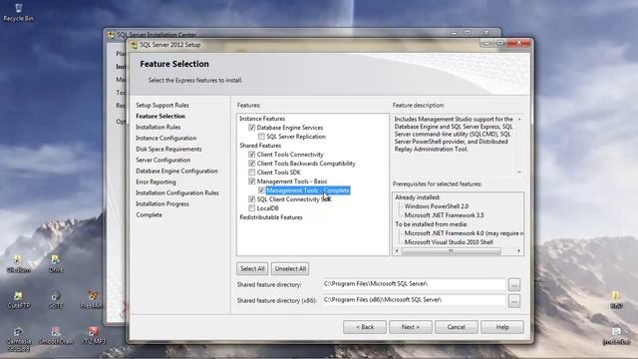Screen dimensions: 638x359
Task: Select the Complete step in sidebar
Action: pyautogui.click(x=149, y=215)
